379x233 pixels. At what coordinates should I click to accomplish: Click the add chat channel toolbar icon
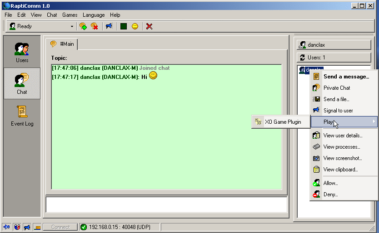pyautogui.click(x=83, y=26)
